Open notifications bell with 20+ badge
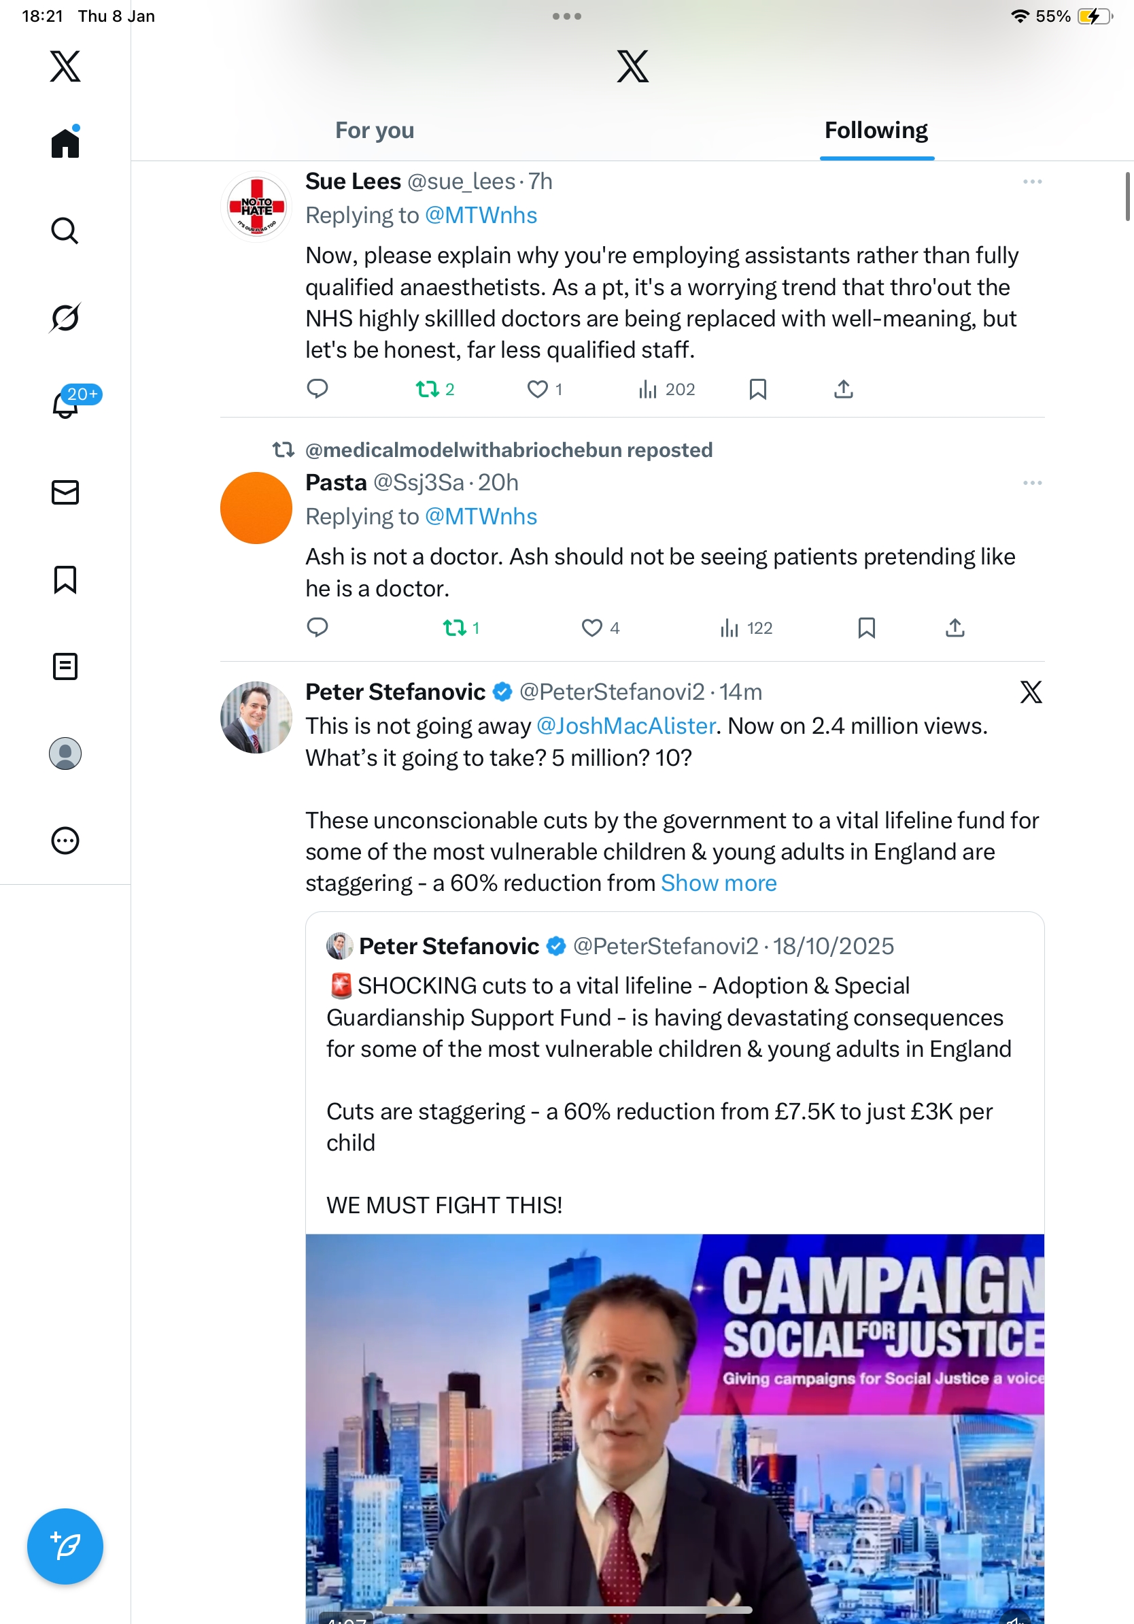This screenshot has width=1134, height=1624. [x=66, y=405]
